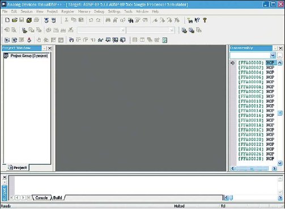285x209 pixels.
Task: Close the Disassembly panel
Action: pyautogui.click(x=280, y=48)
